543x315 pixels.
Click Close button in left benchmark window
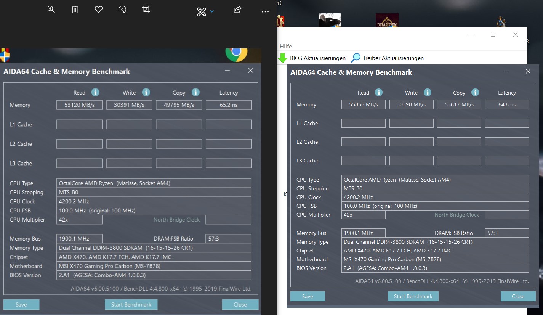(240, 304)
